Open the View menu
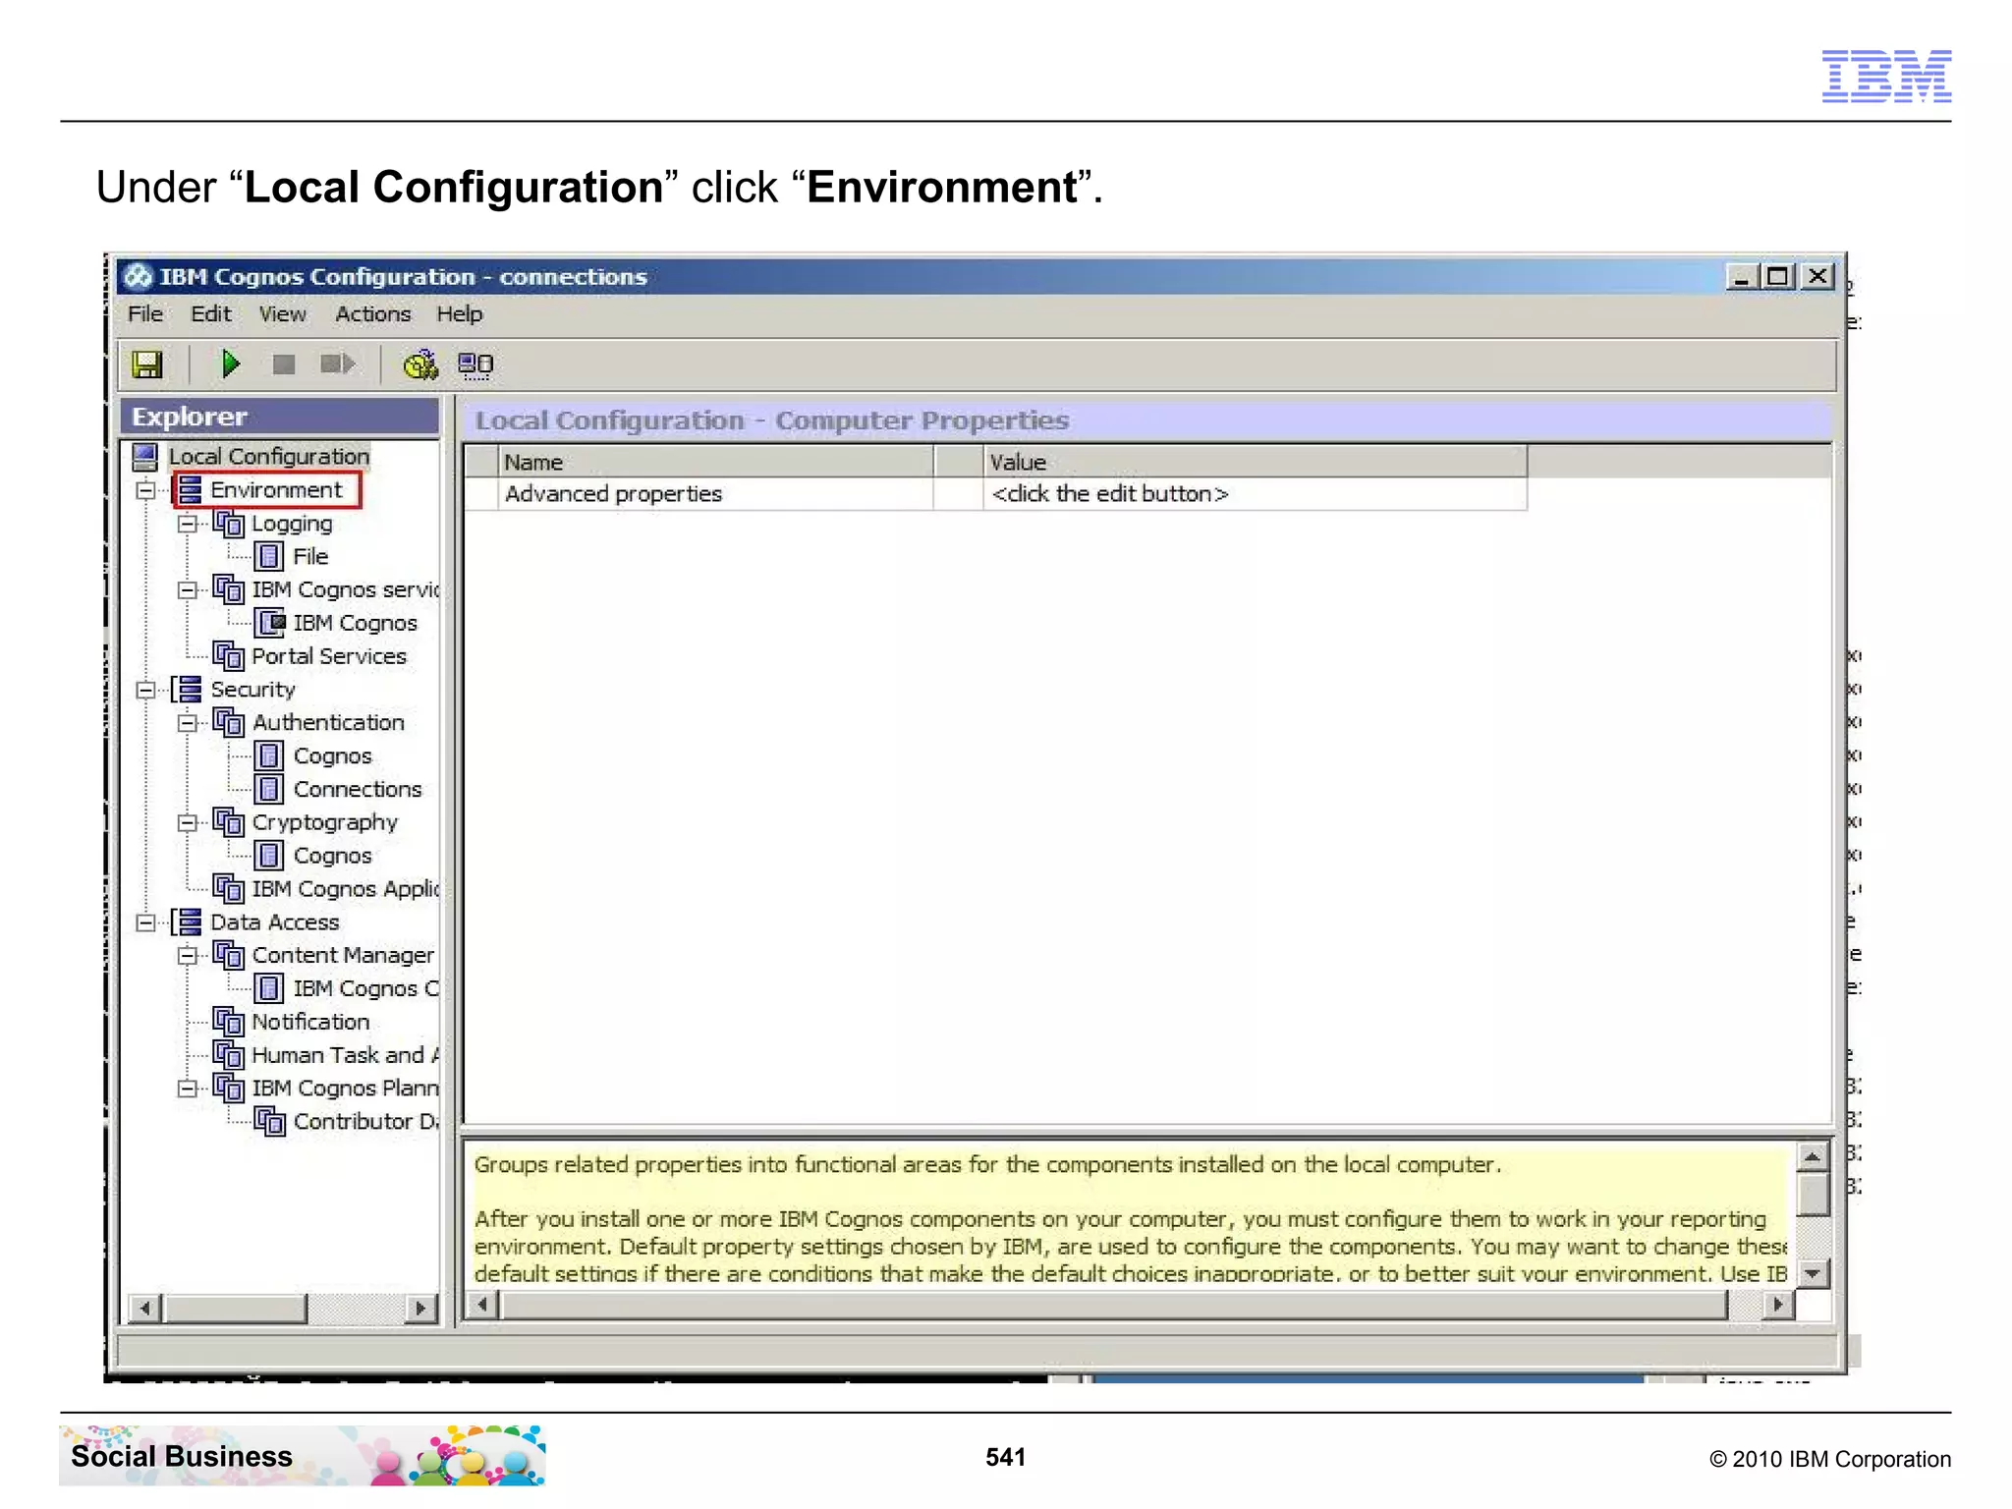The image size is (2012, 1509). (283, 314)
